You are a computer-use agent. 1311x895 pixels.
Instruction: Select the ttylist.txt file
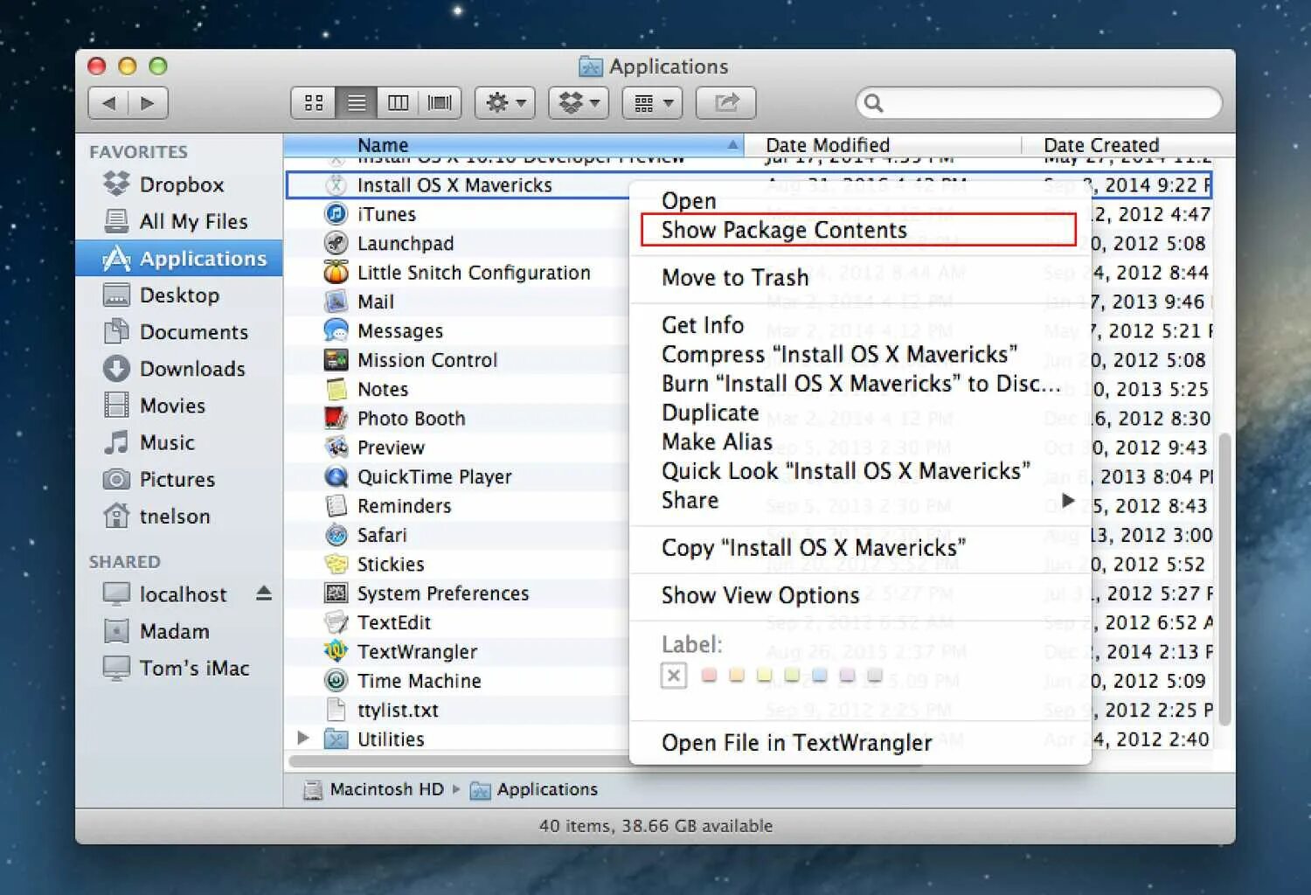(x=455, y=710)
